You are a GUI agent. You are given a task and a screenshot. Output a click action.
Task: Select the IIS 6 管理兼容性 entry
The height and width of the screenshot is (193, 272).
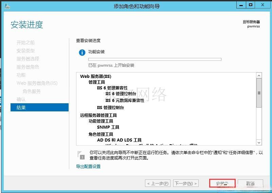(112, 88)
